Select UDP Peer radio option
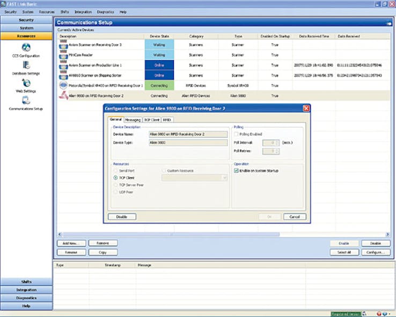The width and height of the screenshot is (396, 317). (x=115, y=192)
